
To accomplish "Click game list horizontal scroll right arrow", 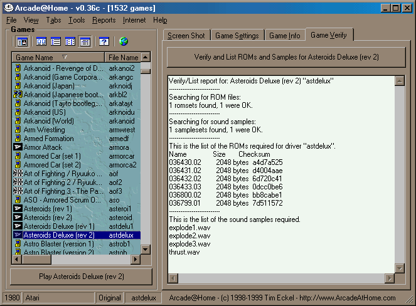I will [136, 259].
